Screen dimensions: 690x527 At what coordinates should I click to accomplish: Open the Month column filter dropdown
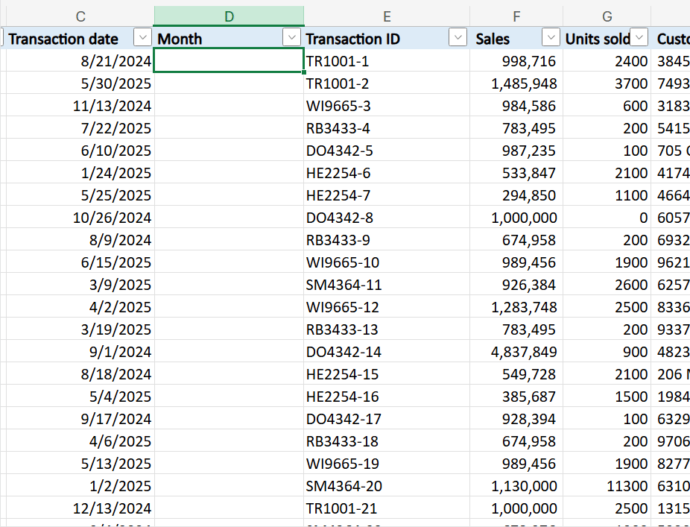point(291,38)
